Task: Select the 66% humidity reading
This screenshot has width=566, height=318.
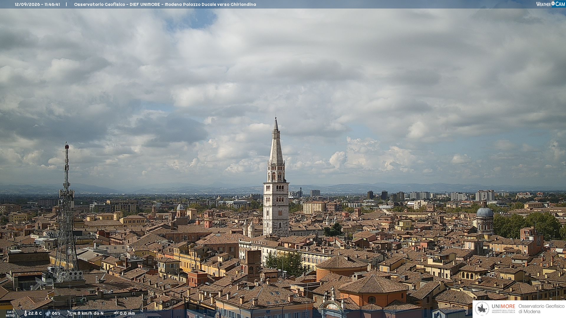Action: tap(56, 314)
